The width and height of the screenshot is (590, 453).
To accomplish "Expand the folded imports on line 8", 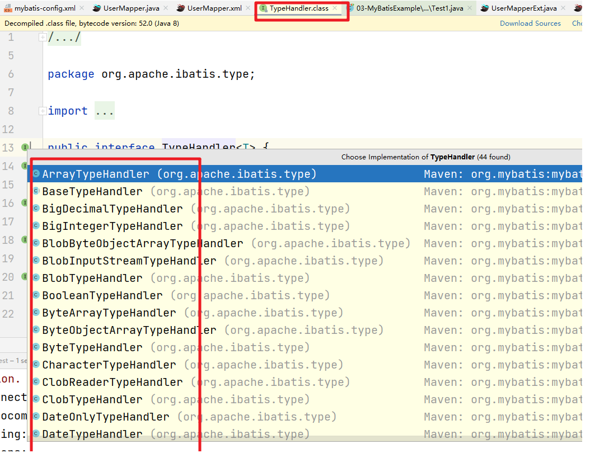I will coord(43,111).
